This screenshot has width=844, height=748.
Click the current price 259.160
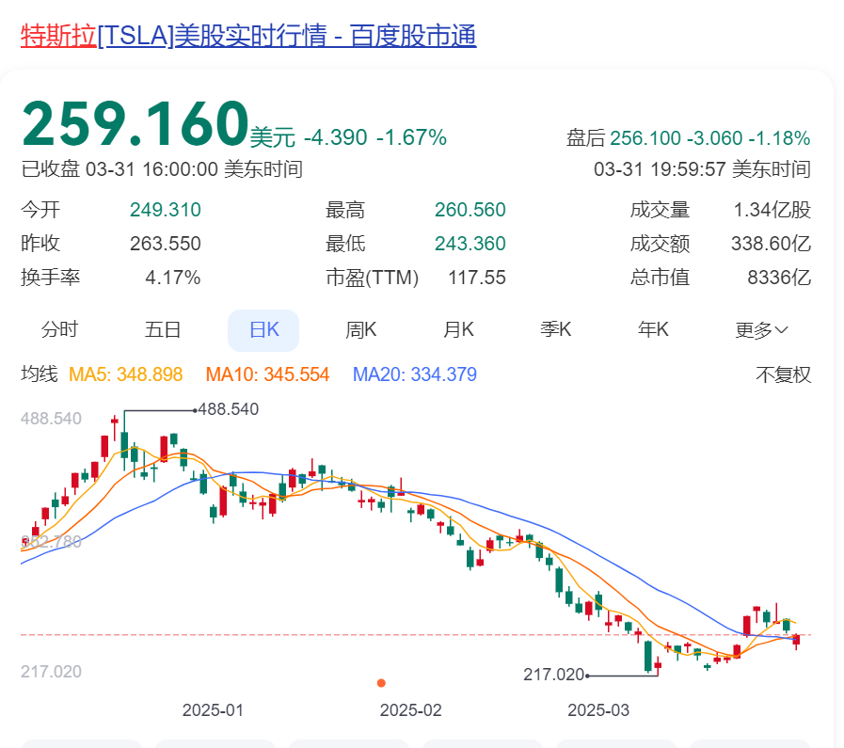tap(135, 124)
